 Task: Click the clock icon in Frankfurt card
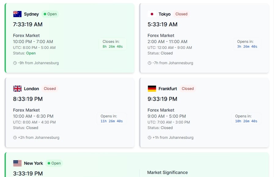150,138
